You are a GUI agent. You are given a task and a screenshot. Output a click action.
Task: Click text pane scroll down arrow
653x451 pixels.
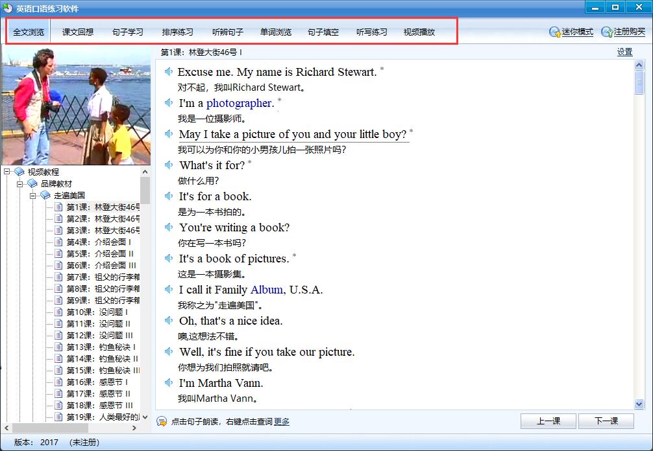(x=639, y=404)
